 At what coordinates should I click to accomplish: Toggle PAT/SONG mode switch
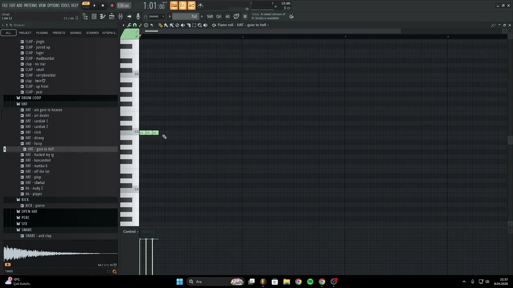(x=86, y=5)
